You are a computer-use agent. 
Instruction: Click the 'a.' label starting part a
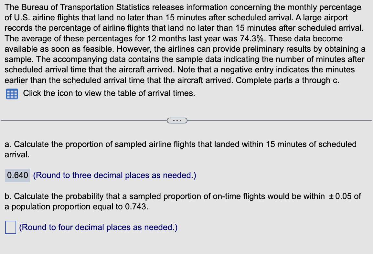click(x=8, y=144)
